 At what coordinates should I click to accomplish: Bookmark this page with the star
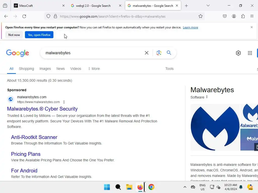(x=200, y=16)
